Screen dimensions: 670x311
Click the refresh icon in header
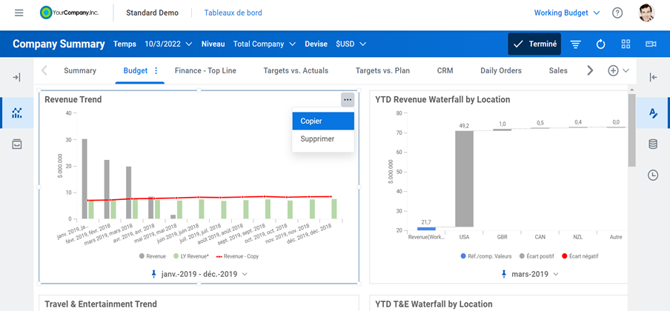coord(600,44)
